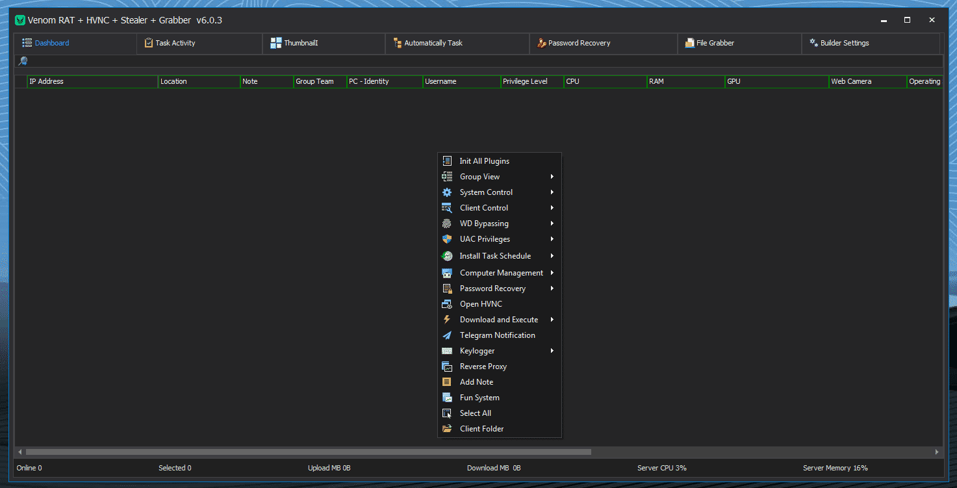Screen dimensions: 957x488
Task: Choose Add Note from the context menu
Action: [x=500, y=382]
